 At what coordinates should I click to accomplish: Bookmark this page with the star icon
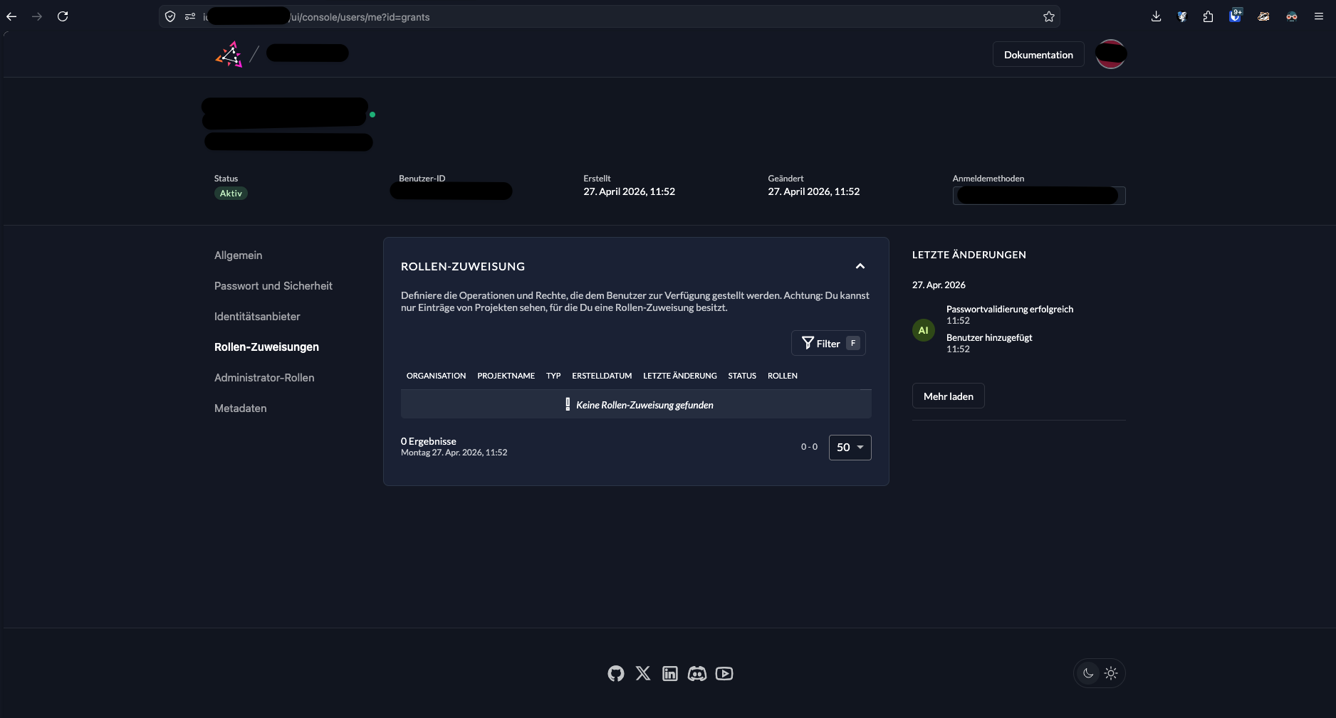[x=1049, y=16]
